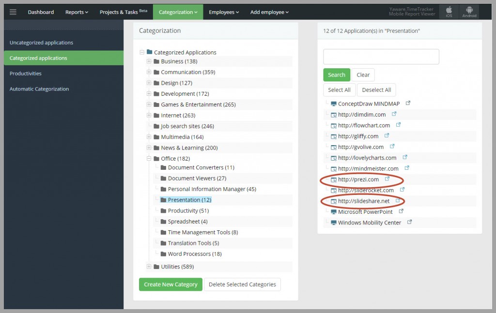Select Windows Mobility Center entry
Viewport: 496px width, 313px height.
pos(370,223)
